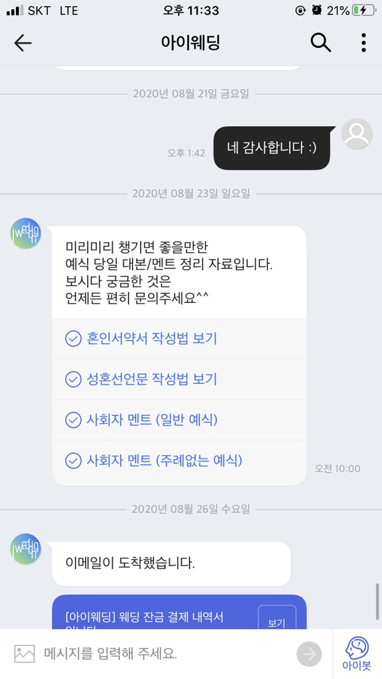Viewport: 382px width, 679px height.
Task: Tap battery indicator in status bar
Action: tap(362, 11)
